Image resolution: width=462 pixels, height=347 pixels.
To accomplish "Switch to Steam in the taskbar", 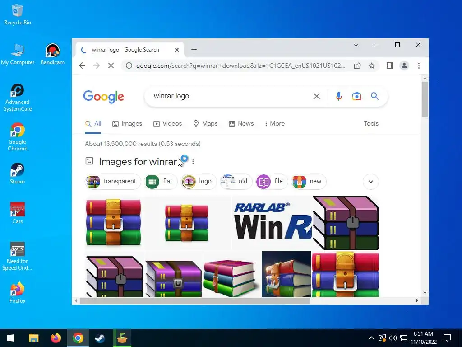I will pyautogui.click(x=100, y=338).
